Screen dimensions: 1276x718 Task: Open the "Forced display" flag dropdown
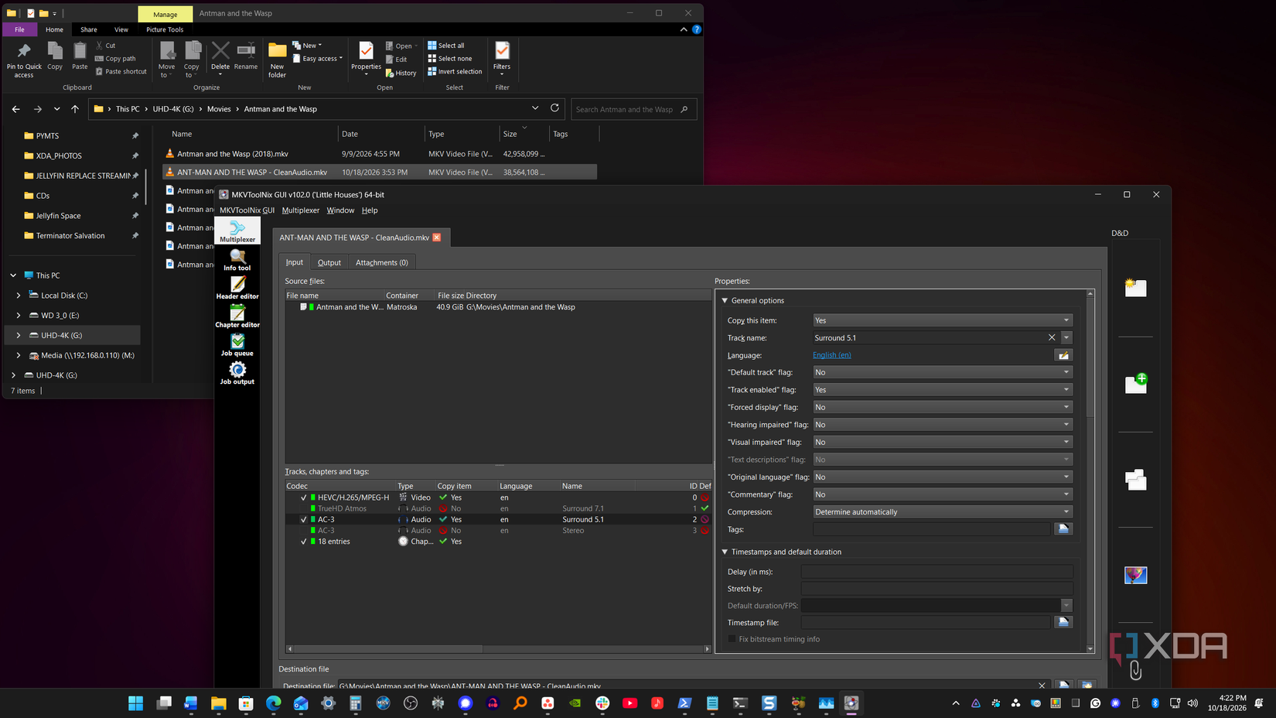943,407
